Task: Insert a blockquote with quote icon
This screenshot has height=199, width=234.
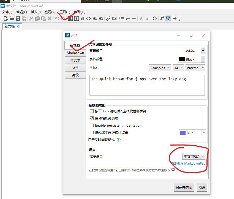Action: click(83, 18)
